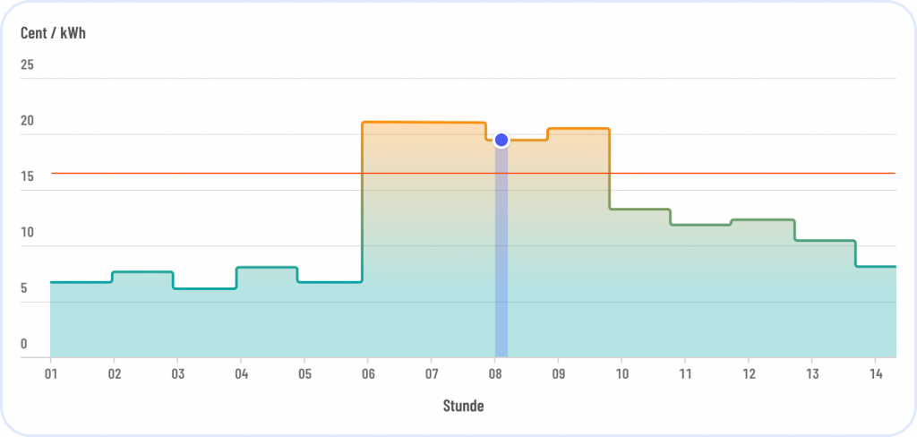Screen dimensions: 917x437
Task: Select the 12 hour axis label
Action: coord(749,373)
